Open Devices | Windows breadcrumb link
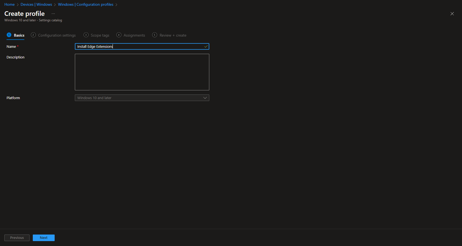 (x=36, y=4)
